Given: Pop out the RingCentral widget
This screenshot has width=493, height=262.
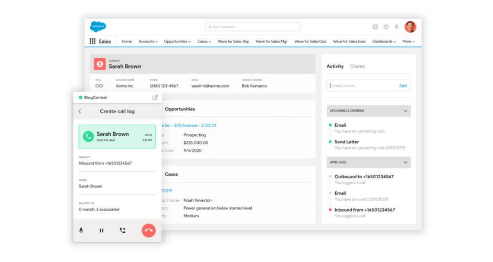Looking at the screenshot, I should [155, 97].
